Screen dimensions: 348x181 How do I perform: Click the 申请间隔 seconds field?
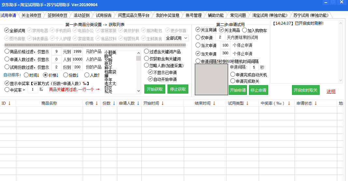pos(254,67)
